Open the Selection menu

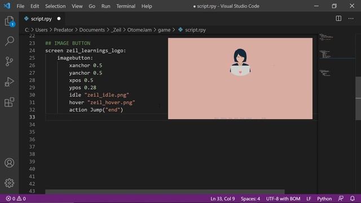coord(55,6)
